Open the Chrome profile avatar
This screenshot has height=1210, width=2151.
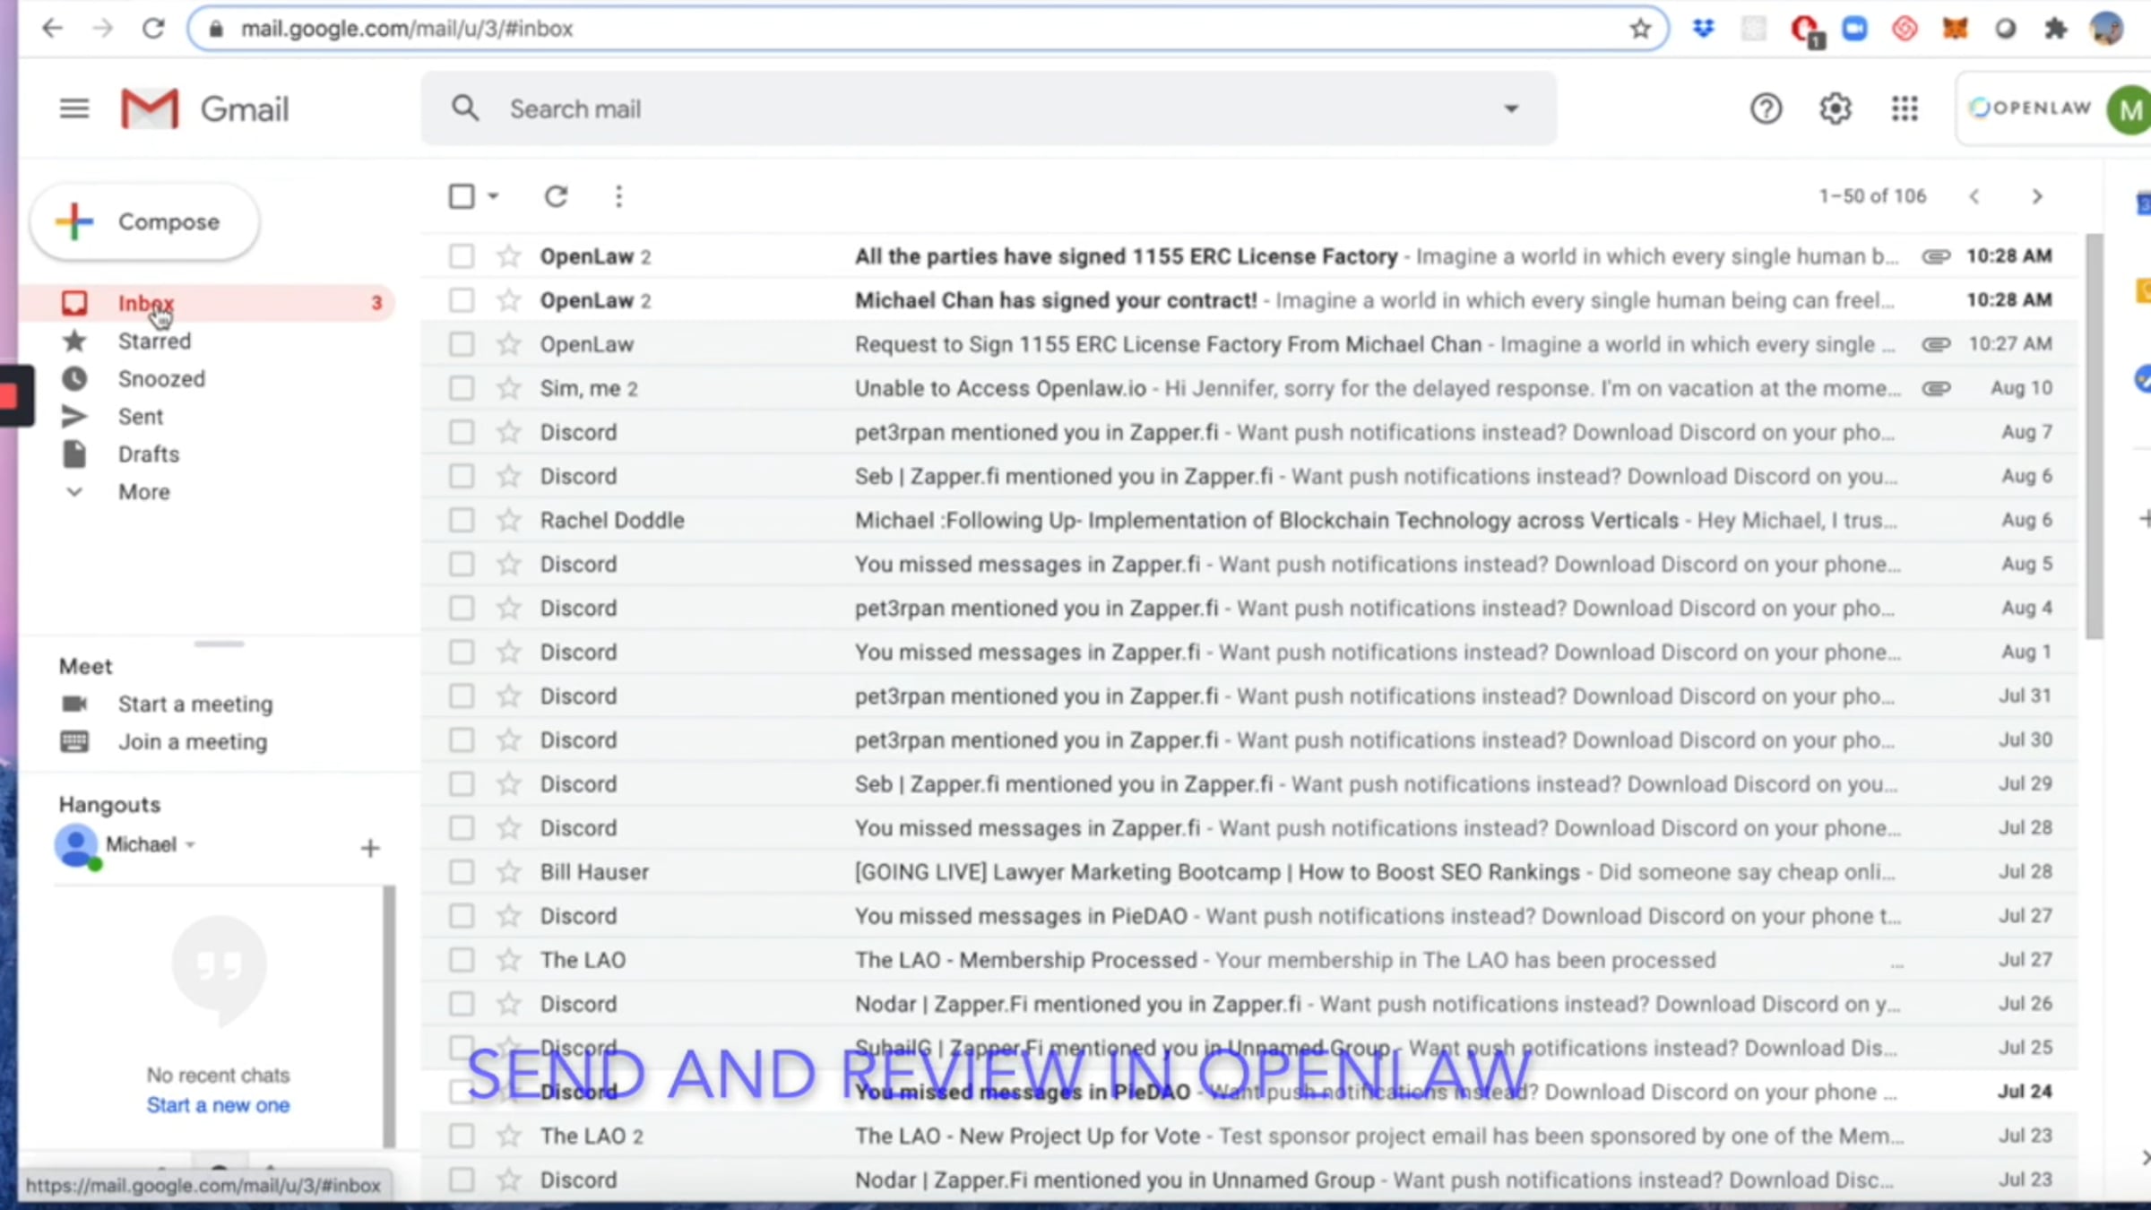tap(2106, 29)
